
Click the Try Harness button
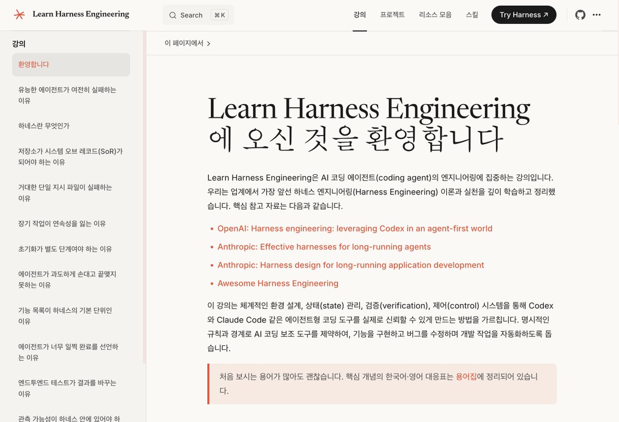pos(524,15)
